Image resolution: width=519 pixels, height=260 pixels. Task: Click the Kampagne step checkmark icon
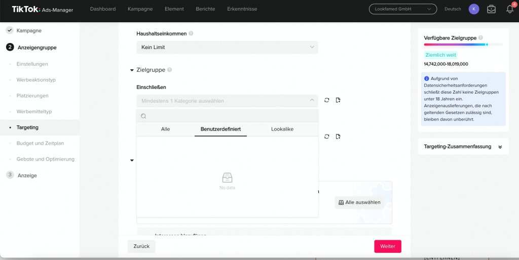10,30
